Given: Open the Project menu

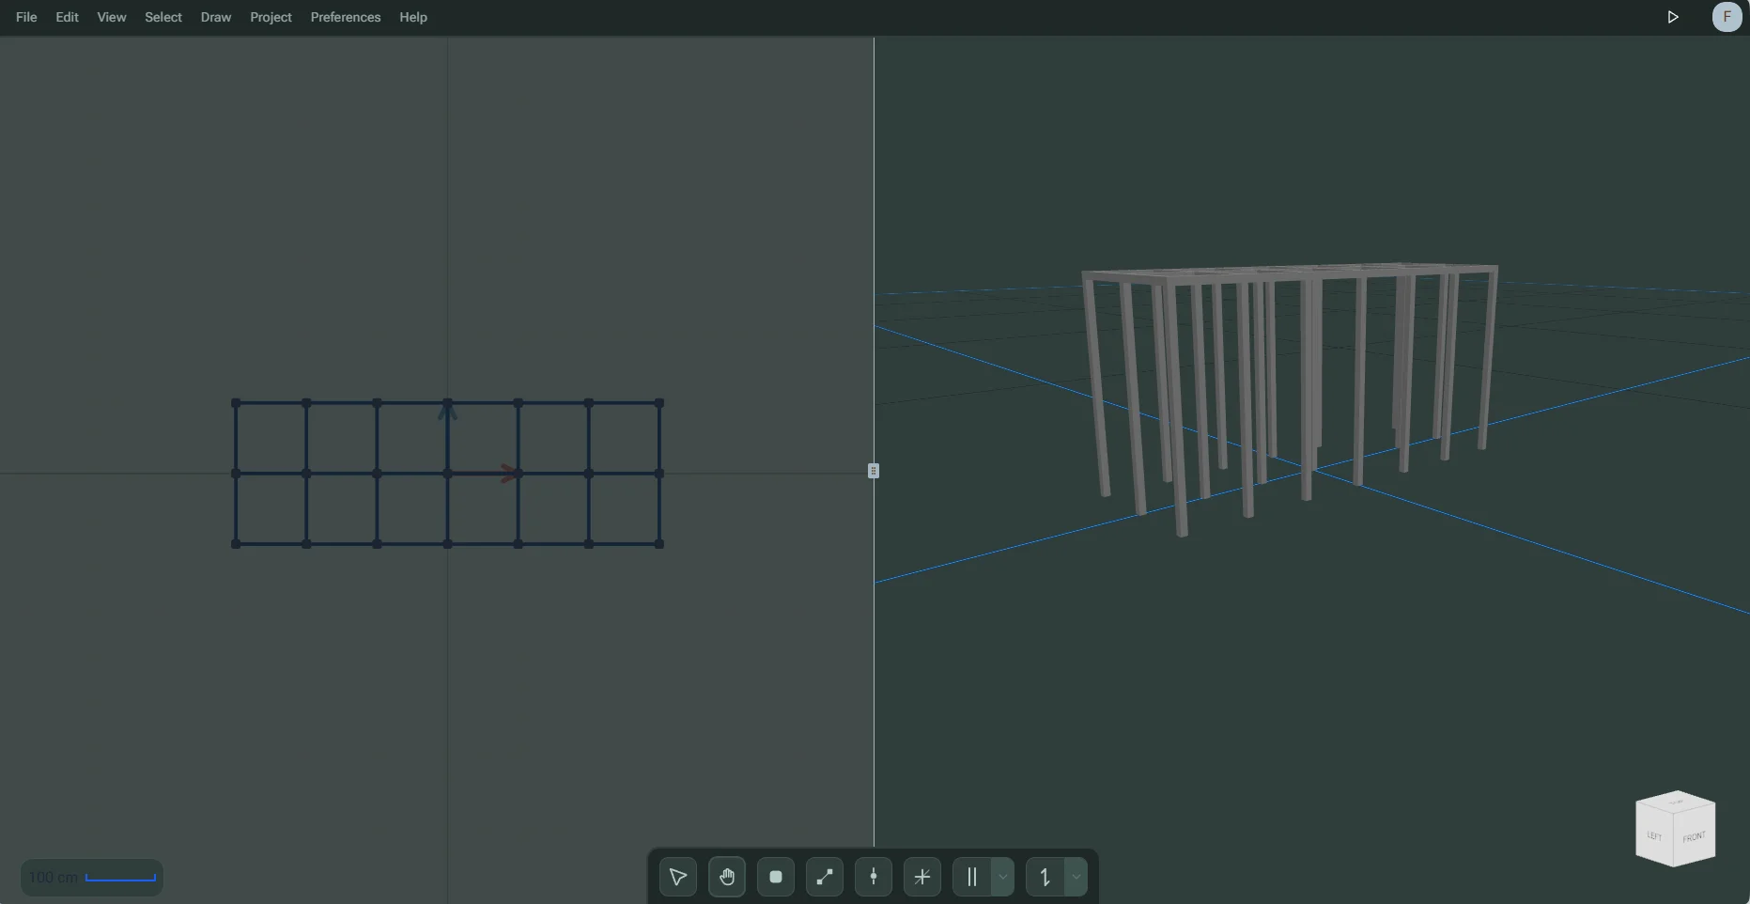Looking at the screenshot, I should click(x=270, y=17).
